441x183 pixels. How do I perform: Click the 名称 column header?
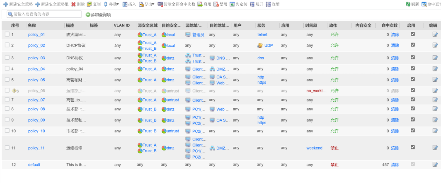[32, 25]
